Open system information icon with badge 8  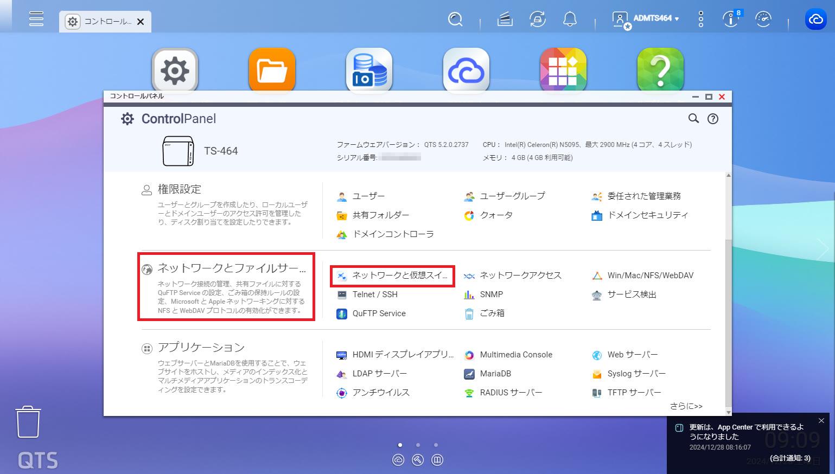[731, 19]
